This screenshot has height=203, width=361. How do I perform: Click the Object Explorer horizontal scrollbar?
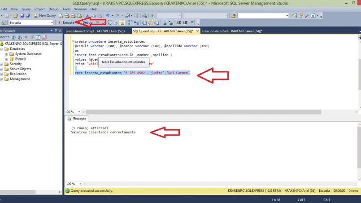[x=18, y=192]
